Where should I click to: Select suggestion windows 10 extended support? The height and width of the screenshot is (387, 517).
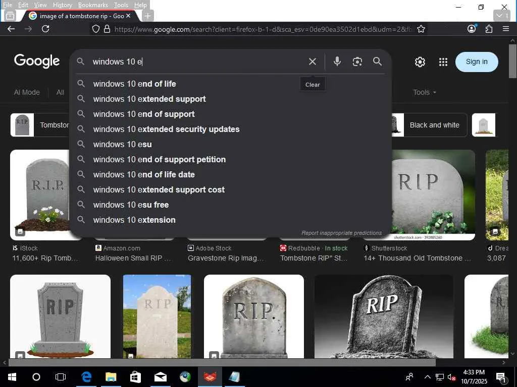[x=230, y=99]
